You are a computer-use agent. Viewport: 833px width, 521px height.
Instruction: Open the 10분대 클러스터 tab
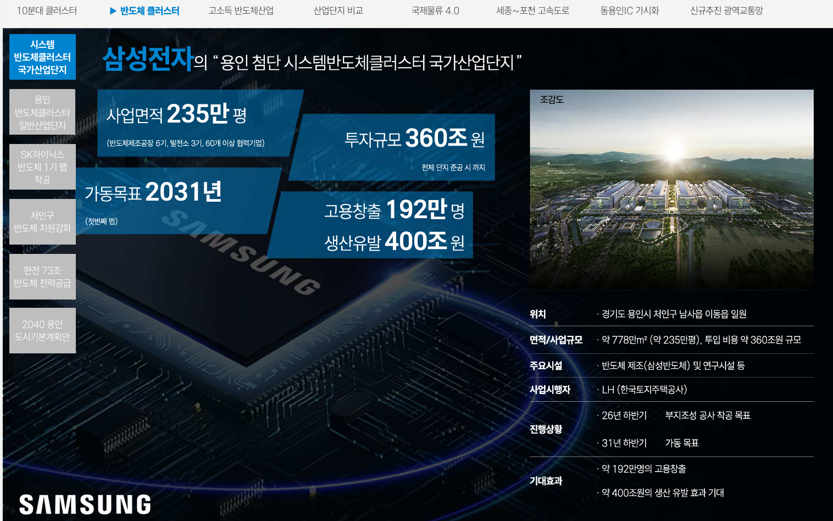47,10
